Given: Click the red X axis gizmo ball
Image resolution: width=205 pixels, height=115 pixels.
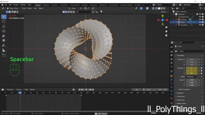Looking at the screenshot, I should tap(167, 20).
